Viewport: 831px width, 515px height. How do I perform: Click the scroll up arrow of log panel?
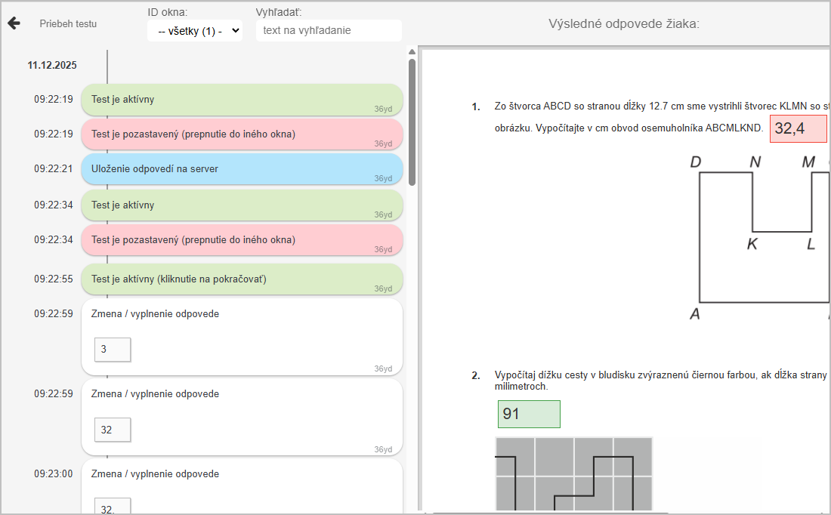click(x=412, y=52)
